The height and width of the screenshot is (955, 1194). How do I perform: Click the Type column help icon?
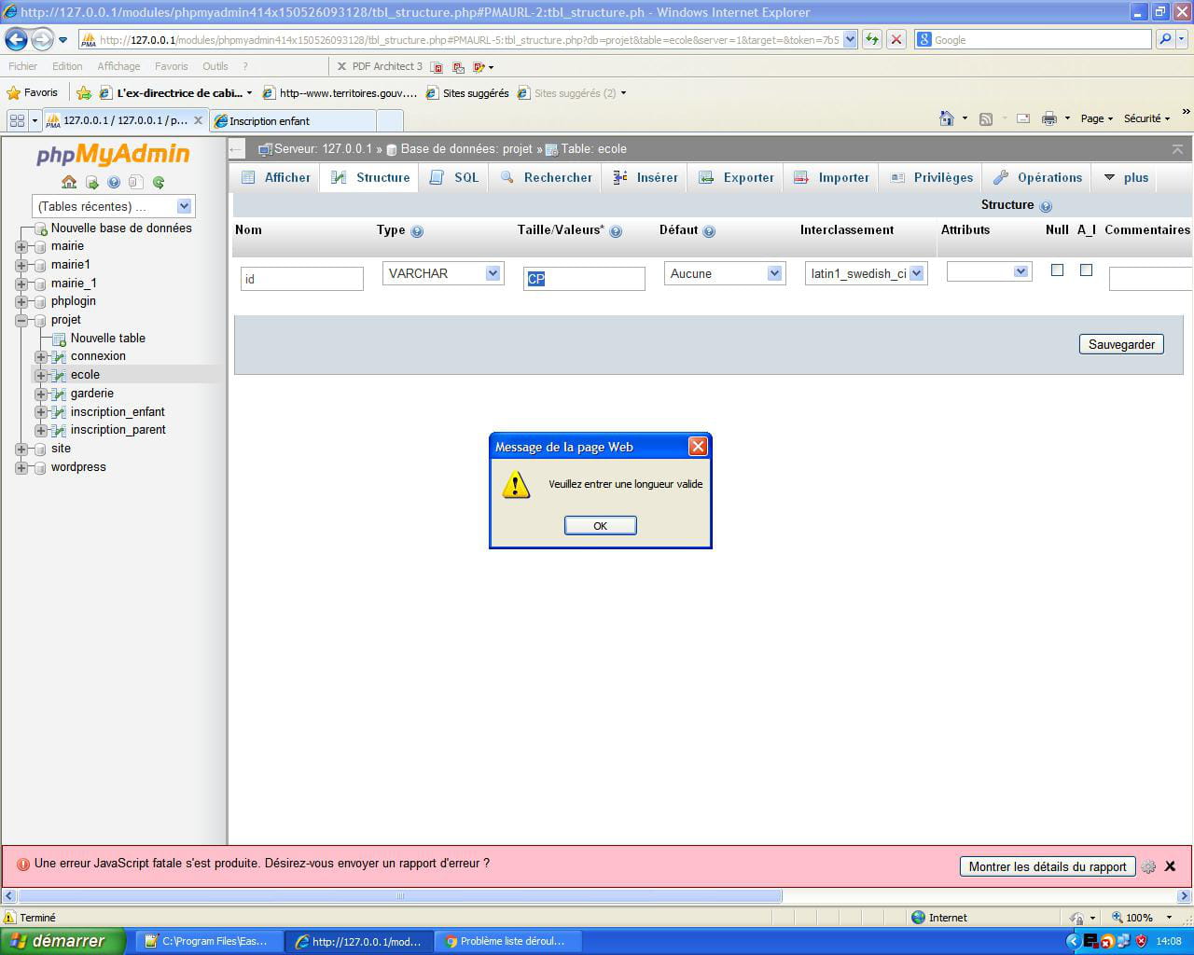417,231
